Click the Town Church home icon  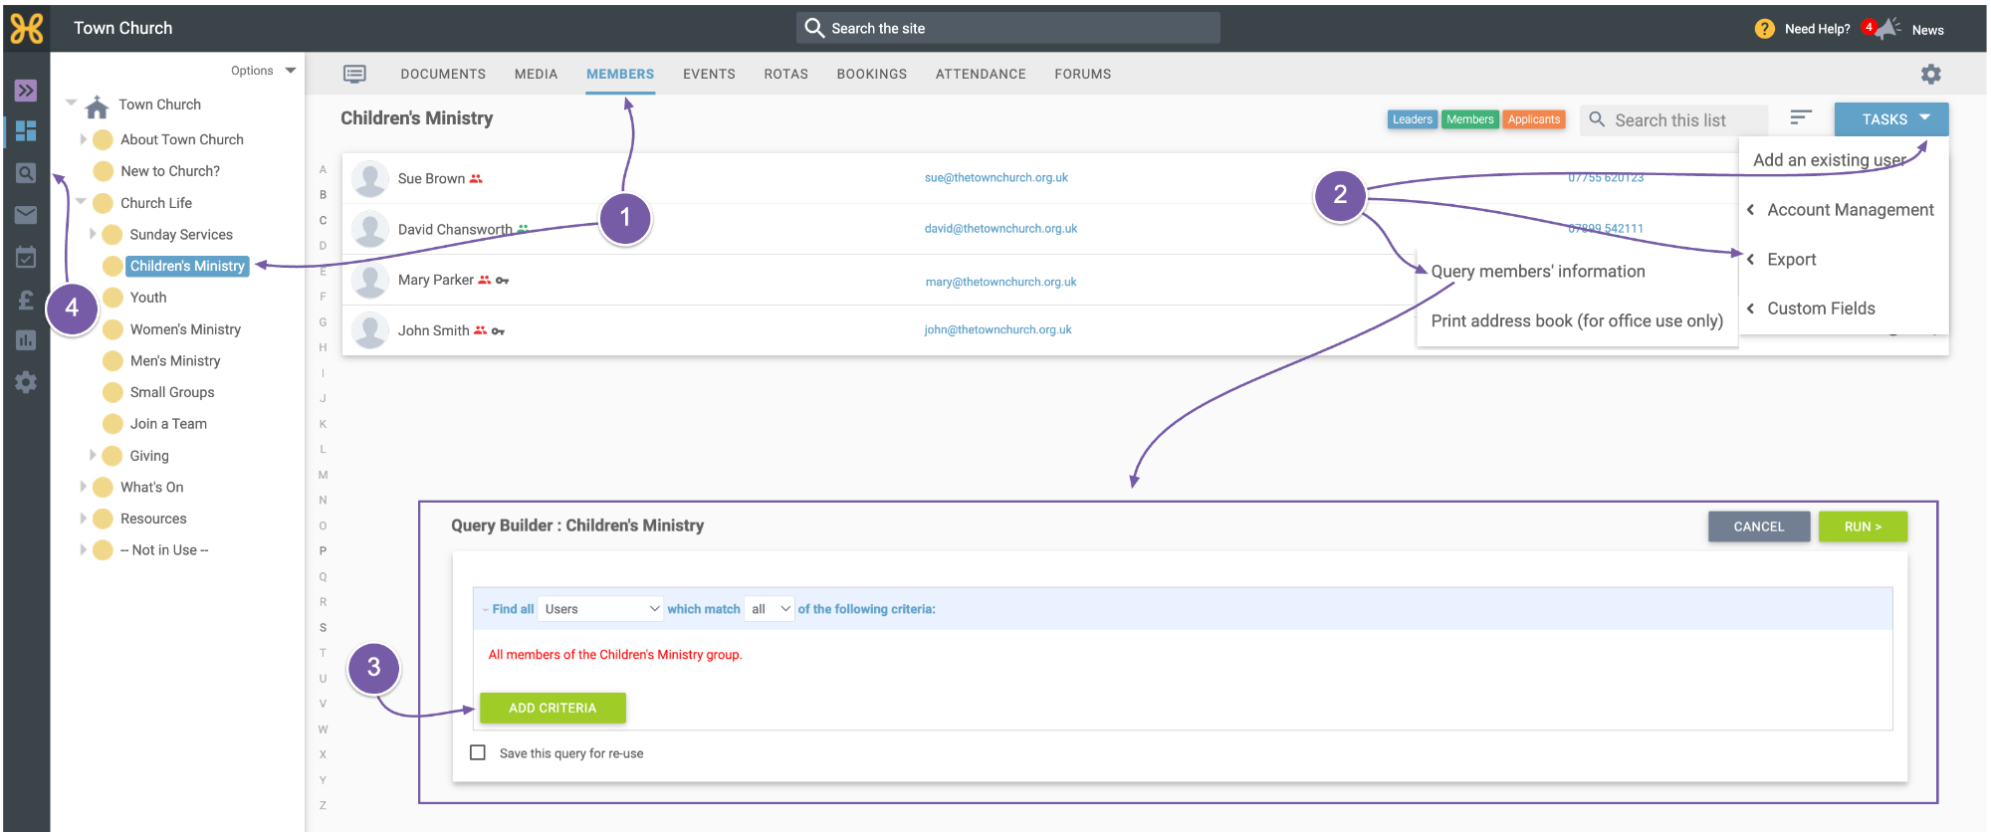tap(97, 105)
